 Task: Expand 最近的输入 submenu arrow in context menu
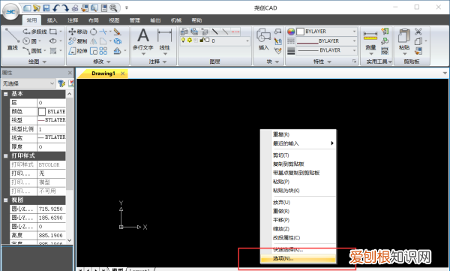pyautogui.click(x=332, y=143)
